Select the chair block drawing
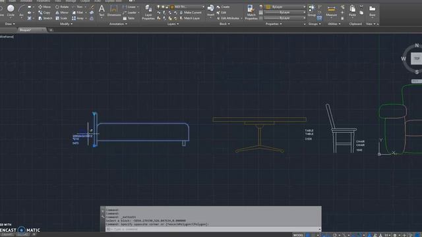The image size is (422, 237). point(341,128)
